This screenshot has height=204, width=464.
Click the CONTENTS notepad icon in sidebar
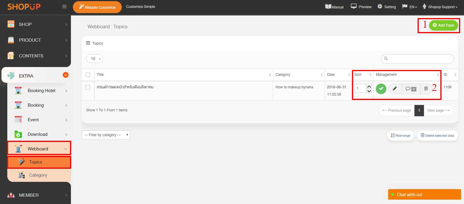11,56
